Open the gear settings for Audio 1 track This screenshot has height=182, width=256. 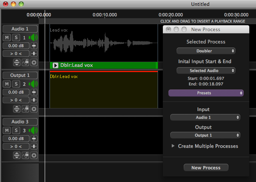pos(34,62)
